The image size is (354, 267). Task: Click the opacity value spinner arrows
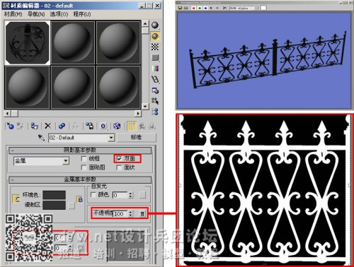(x=130, y=214)
